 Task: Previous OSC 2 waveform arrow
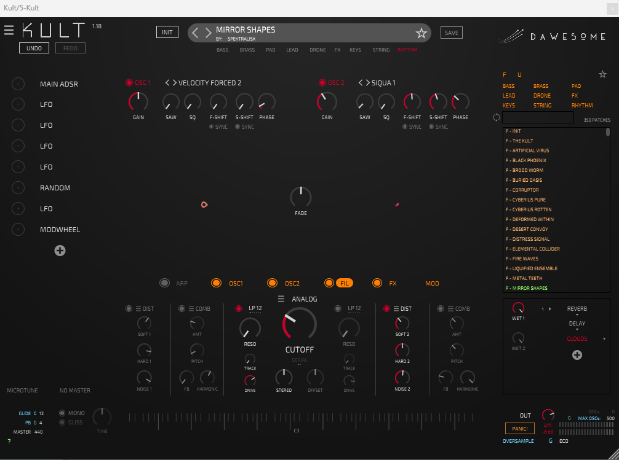[361, 82]
